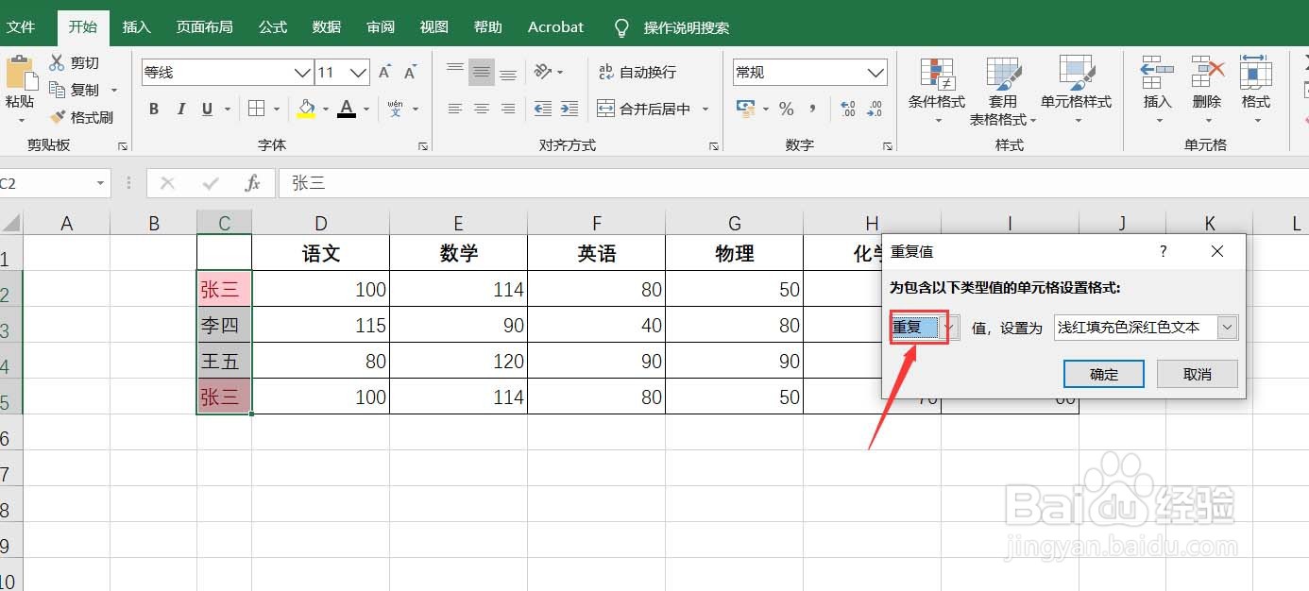This screenshot has width=1309, height=591.
Task: Apply Percent number style
Action: click(787, 108)
